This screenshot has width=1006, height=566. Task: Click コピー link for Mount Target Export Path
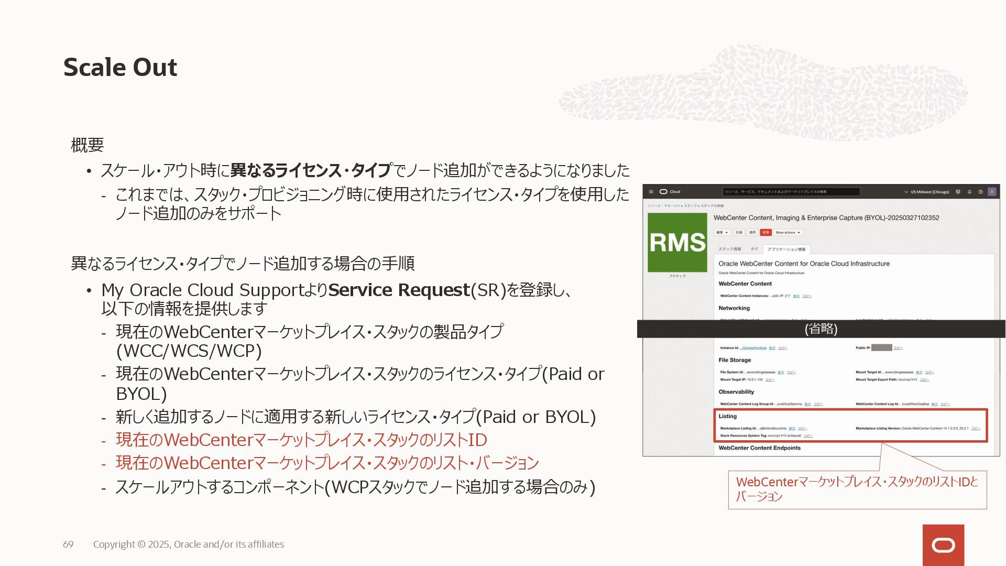924,380
